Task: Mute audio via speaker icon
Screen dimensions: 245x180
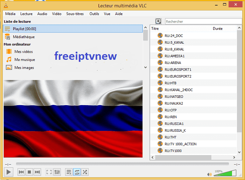Action: [209, 174]
